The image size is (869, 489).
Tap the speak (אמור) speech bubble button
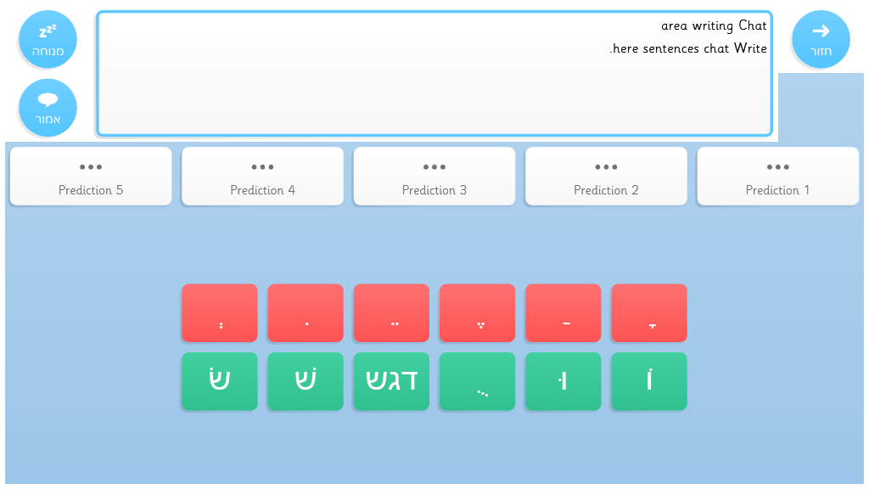coord(48,108)
